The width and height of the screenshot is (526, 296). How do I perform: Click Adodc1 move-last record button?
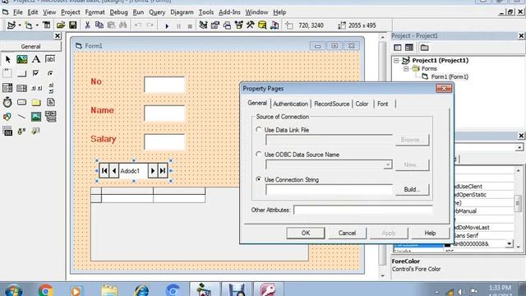coord(163,171)
